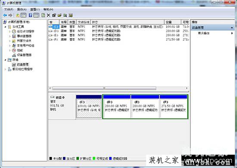Toggle the Show/Hide Action Pane toolbar icon
The height and width of the screenshot is (168, 237).
[36, 15]
